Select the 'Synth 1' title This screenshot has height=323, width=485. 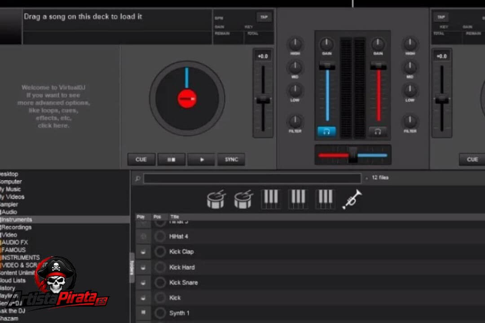coord(179,313)
